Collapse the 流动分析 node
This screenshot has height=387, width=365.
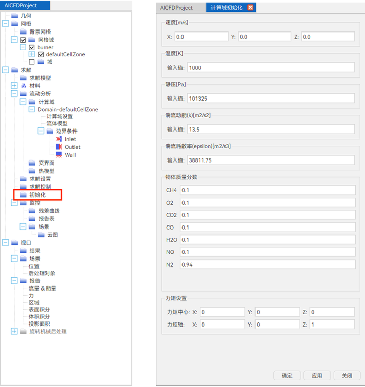14,93
